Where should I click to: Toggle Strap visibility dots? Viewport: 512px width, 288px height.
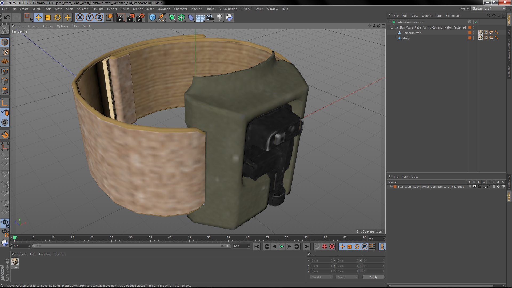coord(474,38)
